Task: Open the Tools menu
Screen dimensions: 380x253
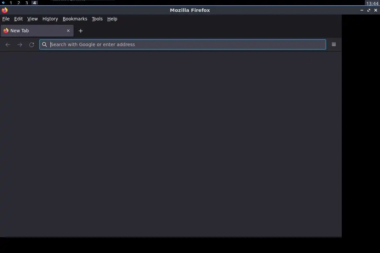Action: 97,19
